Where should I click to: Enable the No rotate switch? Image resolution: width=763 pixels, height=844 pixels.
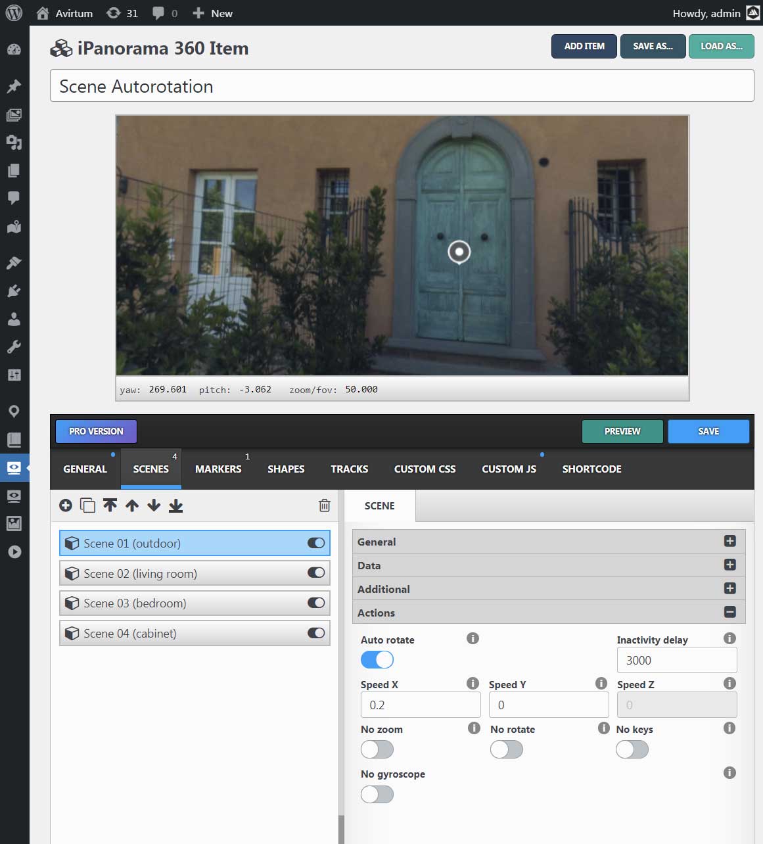pos(507,749)
